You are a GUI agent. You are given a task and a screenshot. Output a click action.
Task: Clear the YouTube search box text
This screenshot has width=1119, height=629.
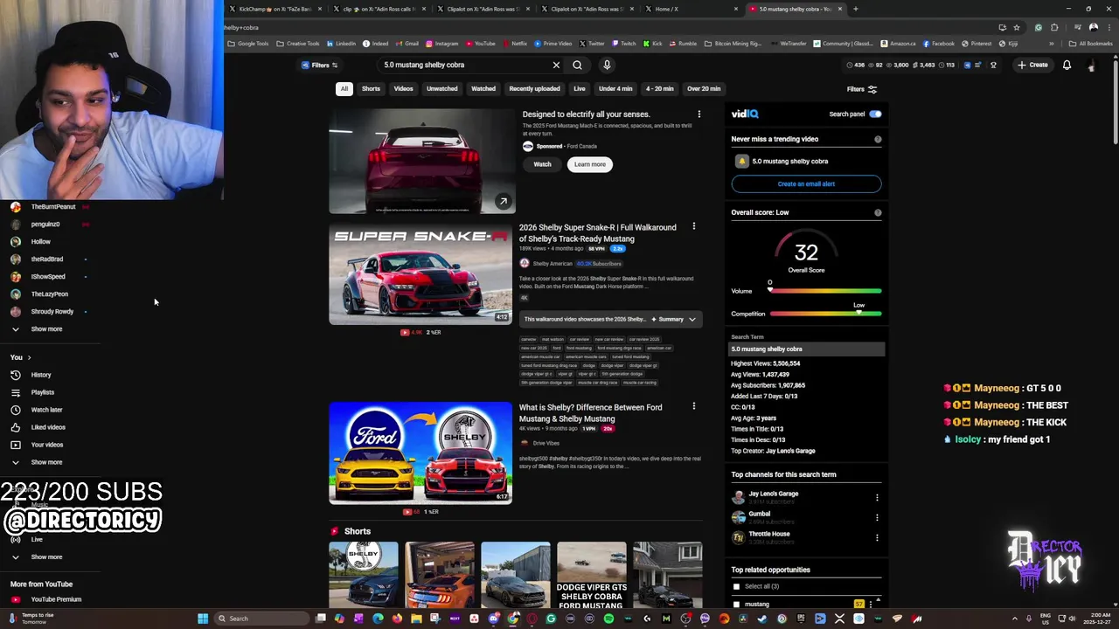(x=556, y=65)
